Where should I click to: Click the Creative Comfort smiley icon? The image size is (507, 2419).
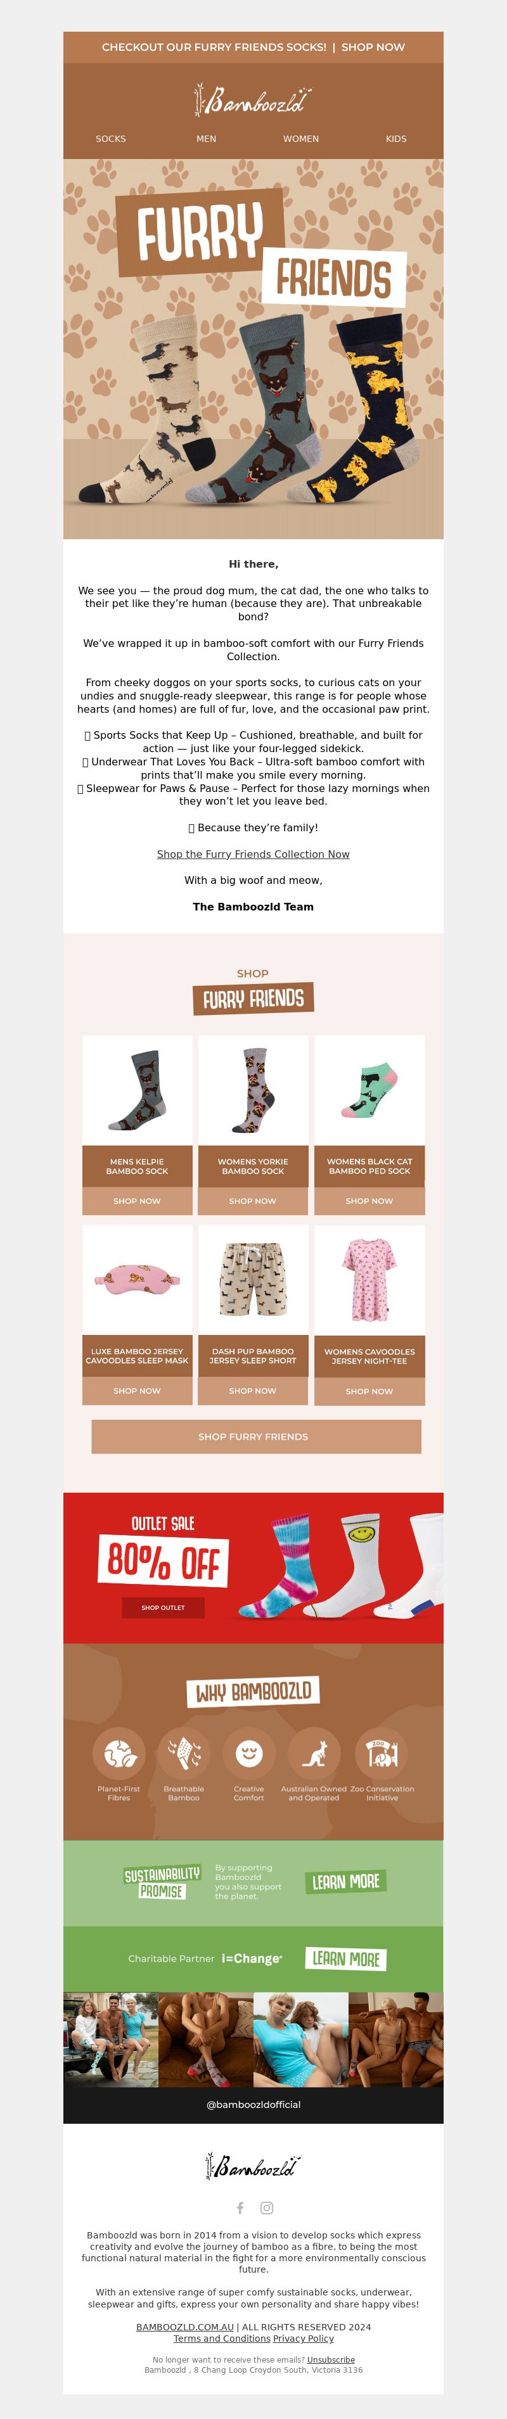pos(249,1753)
